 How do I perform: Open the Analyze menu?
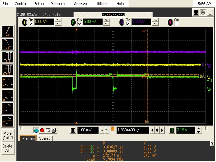(x=80, y=4)
